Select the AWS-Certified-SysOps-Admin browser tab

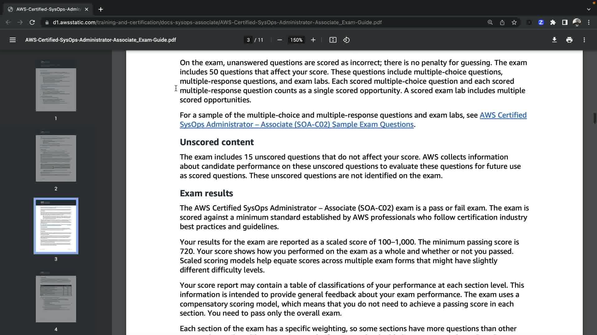48,9
